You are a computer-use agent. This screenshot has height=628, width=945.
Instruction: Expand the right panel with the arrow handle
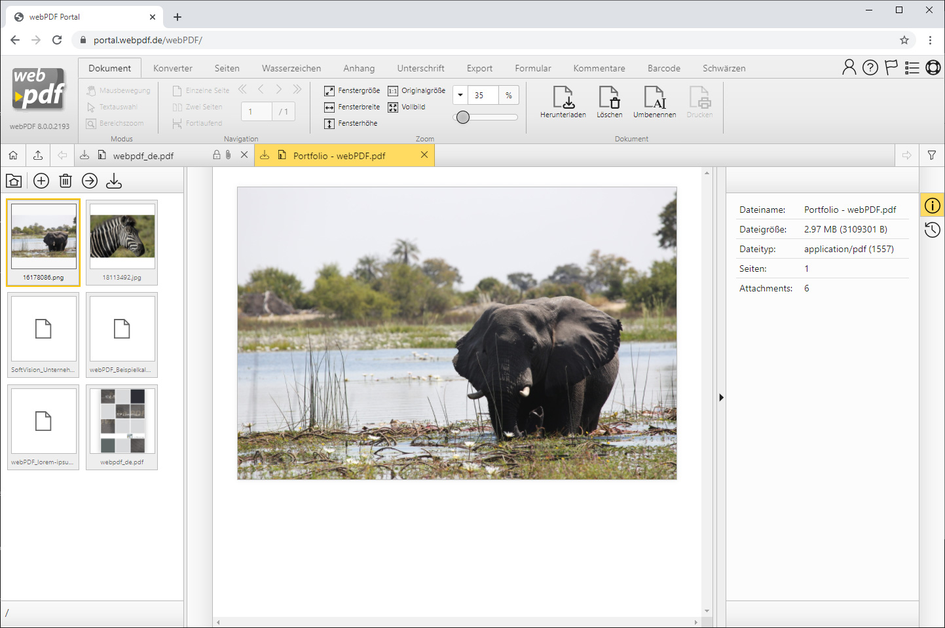coord(721,397)
